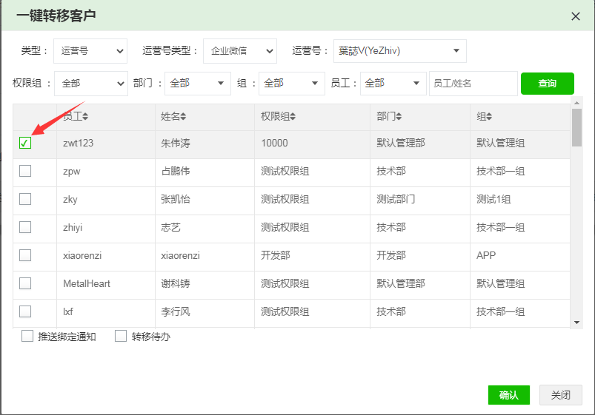Image resolution: width=595 pixels, height=415 pixels.
Task: Open the 类型 dropdown showing 运营号
Action: [90, 51]
